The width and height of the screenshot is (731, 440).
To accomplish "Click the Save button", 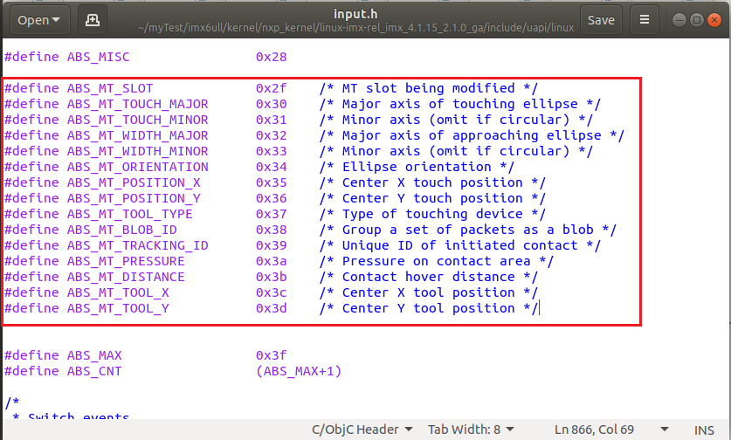I will pyautogui.click(x=601, y=20).
